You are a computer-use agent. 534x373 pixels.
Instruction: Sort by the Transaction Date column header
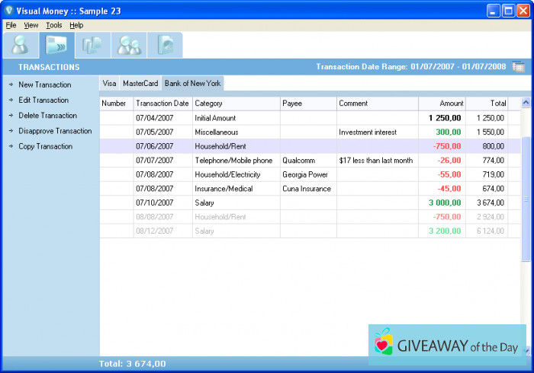tap(162, 104)
